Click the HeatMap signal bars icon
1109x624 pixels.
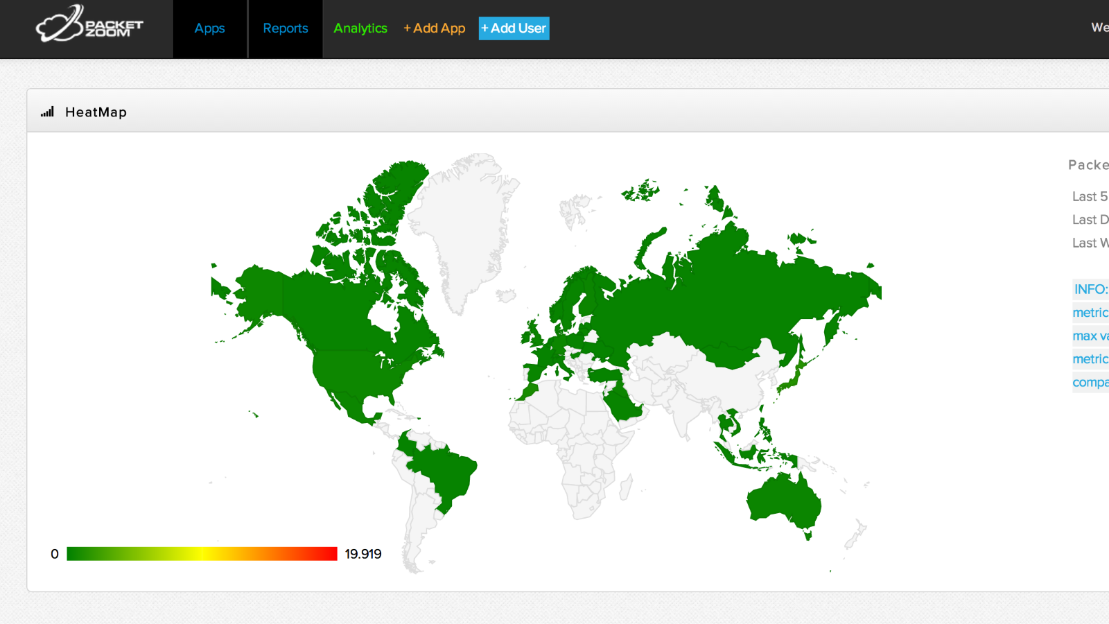47,112
